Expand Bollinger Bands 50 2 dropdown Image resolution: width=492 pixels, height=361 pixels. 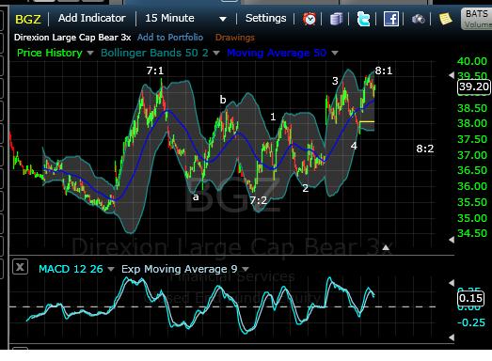215,53
